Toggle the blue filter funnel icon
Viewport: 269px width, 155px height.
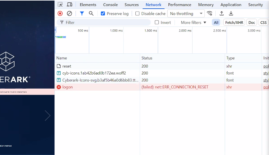82,14
